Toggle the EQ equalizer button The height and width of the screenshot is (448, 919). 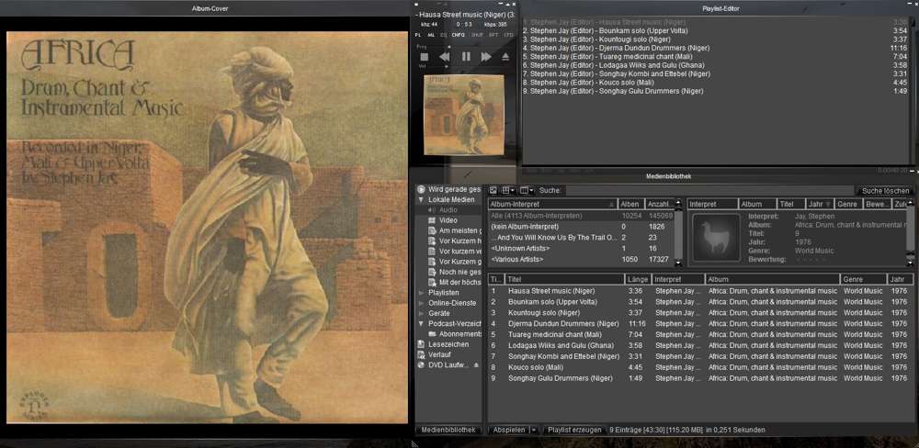coord(443,34)
